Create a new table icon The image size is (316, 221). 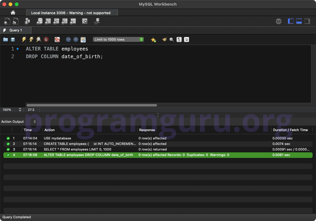48,21
